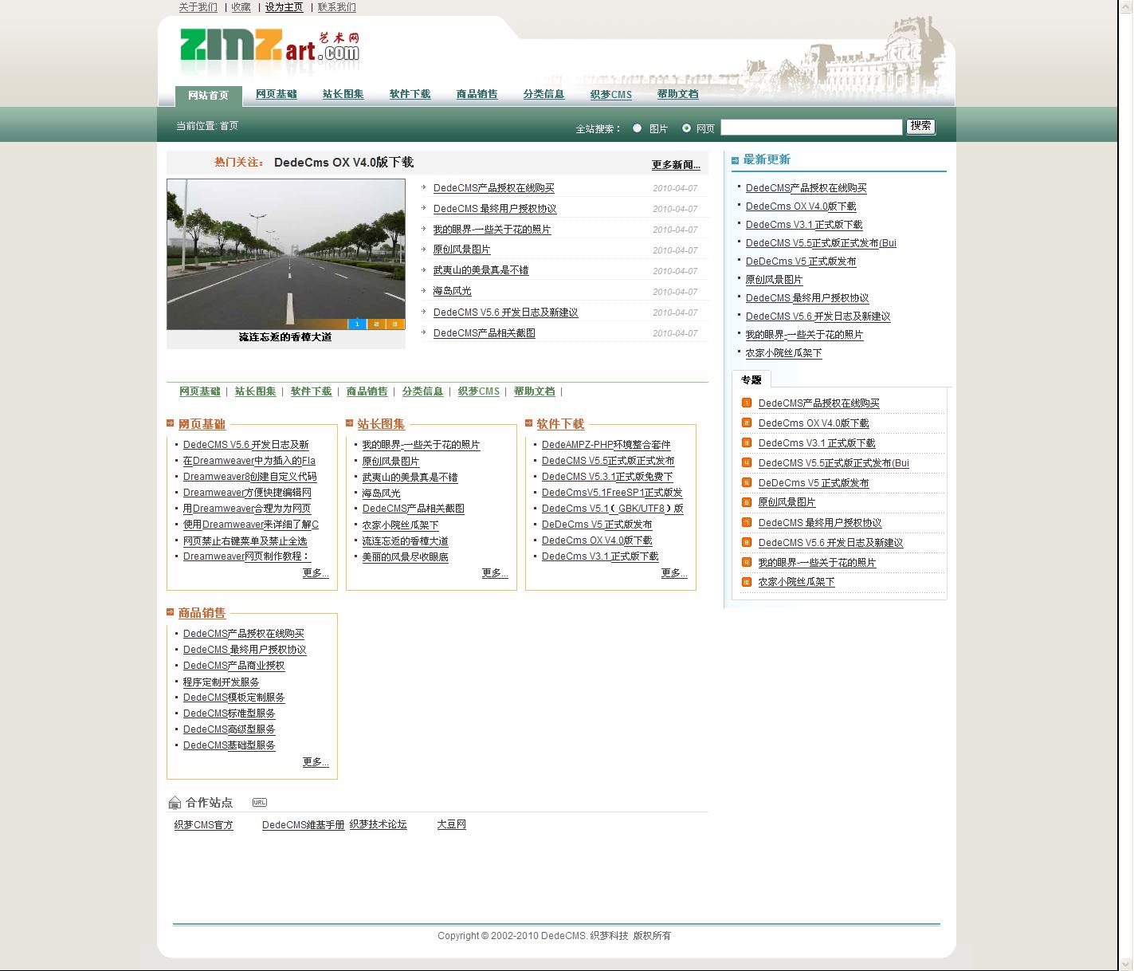Open 农家小院丝瓜架下 under 最新更新
Viewport: 1134px width, 971px height.
click(x=783, y=353)
